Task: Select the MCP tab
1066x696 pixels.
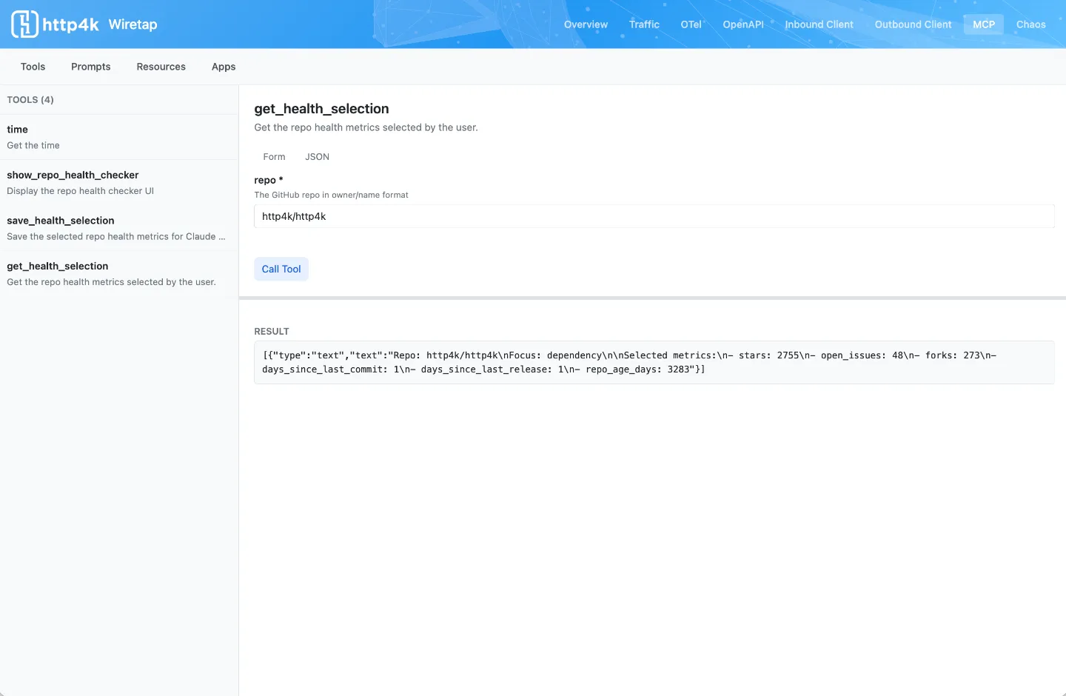Action: click(x=984, y=24)
